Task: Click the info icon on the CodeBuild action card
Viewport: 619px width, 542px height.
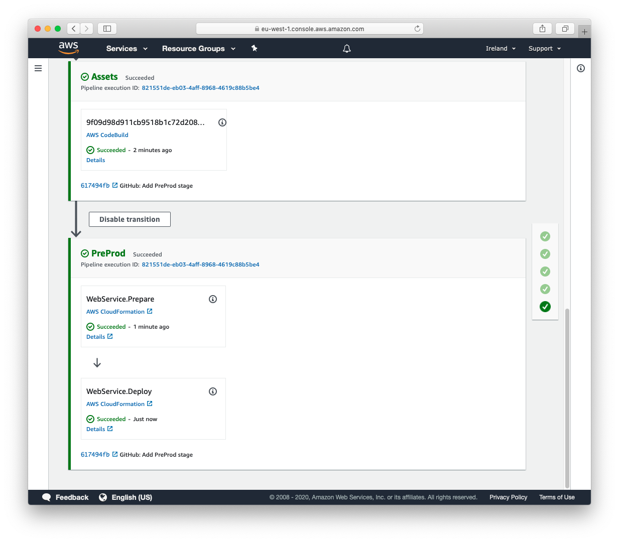Action: pos(222,122)
